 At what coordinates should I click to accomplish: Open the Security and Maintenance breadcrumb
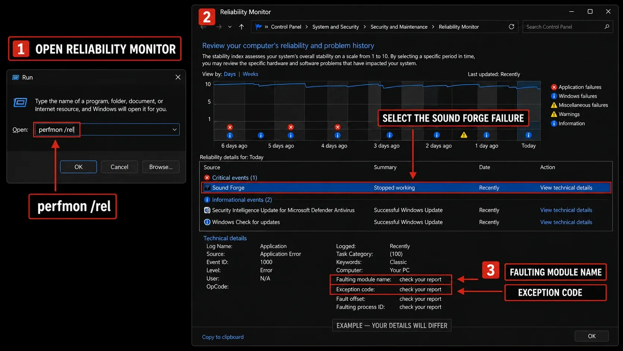coord(399,27)
